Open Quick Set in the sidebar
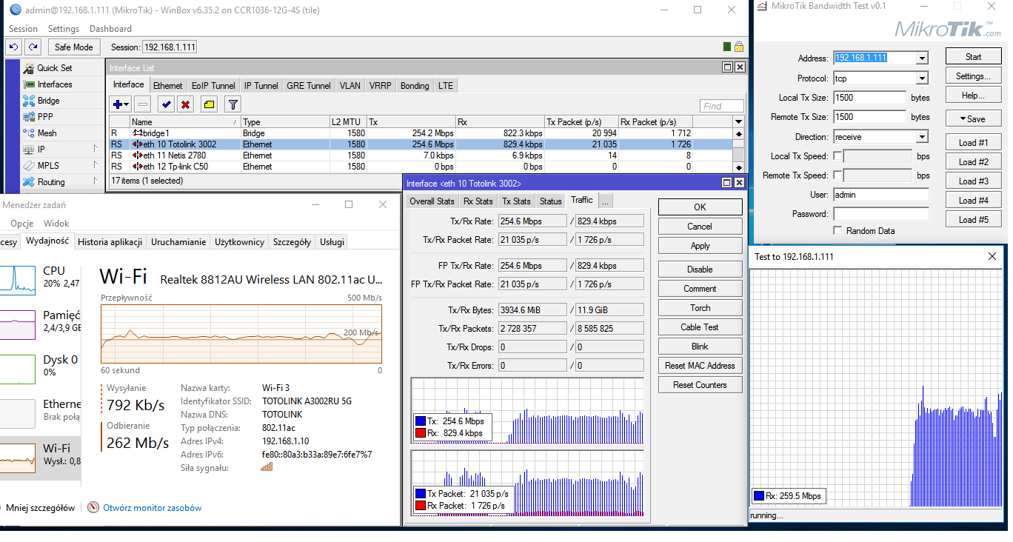 click(54, 68)
